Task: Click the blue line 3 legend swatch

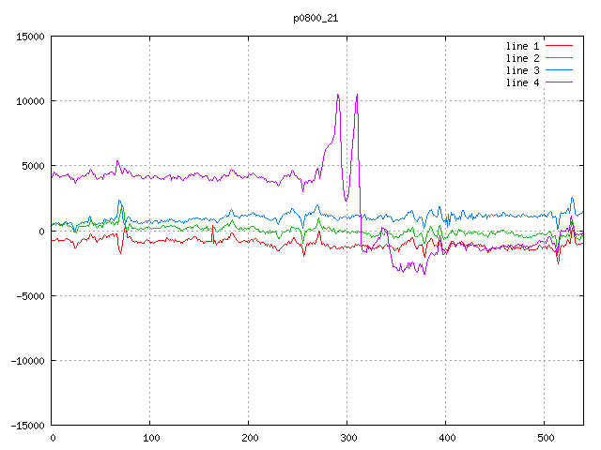Action: 559,70
